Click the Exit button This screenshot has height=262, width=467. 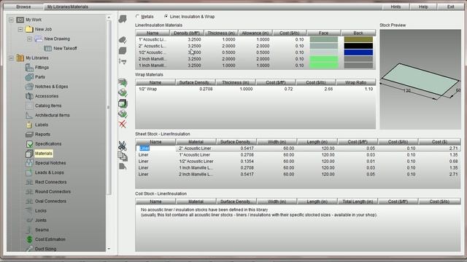[x=451, y=7]
